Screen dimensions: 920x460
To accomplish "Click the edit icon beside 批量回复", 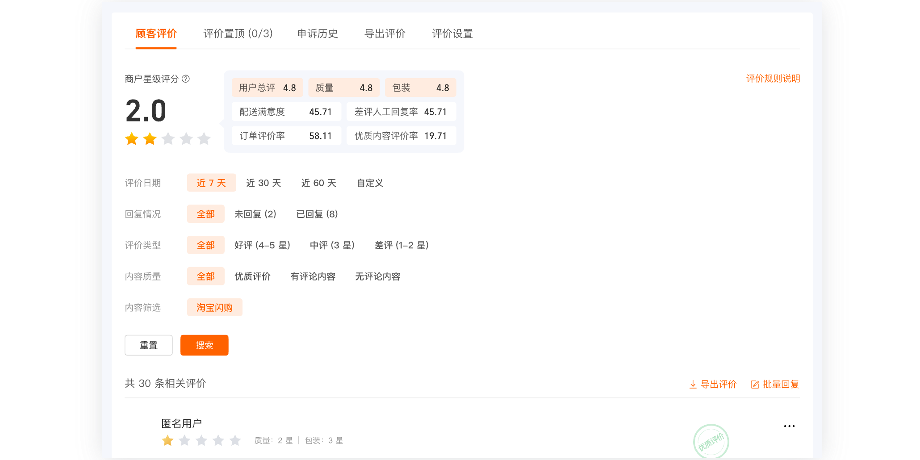I will point(755,384).
